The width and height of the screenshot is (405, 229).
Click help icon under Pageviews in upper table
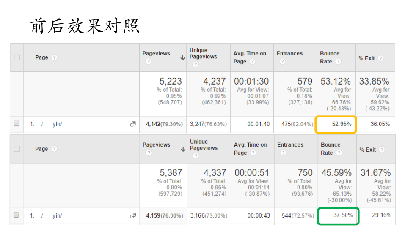tap(148, 61)
